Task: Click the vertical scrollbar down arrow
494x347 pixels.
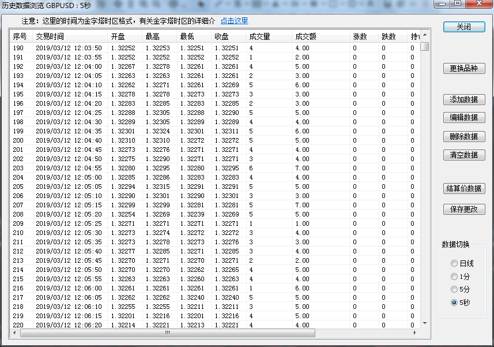Action: pos(425,323)
